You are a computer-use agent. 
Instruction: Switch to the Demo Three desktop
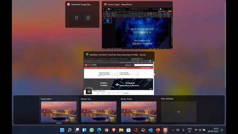(139, 112)
